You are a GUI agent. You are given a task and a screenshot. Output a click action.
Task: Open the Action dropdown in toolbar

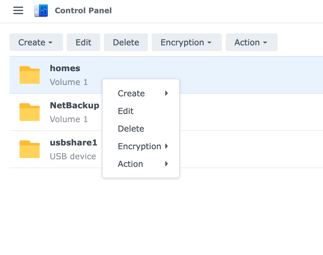pyautogui.click(x=252, y=42)
